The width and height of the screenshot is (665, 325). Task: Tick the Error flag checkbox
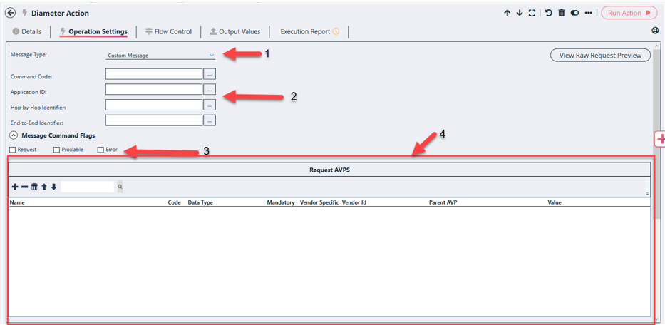pos(100,150)
